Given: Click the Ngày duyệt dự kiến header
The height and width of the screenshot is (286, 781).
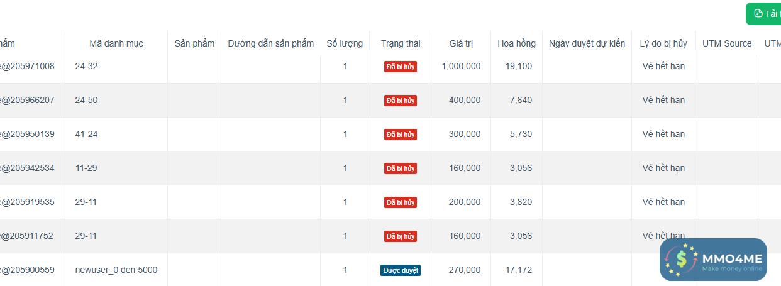Looking at the screenshot, I should (587, 43).
